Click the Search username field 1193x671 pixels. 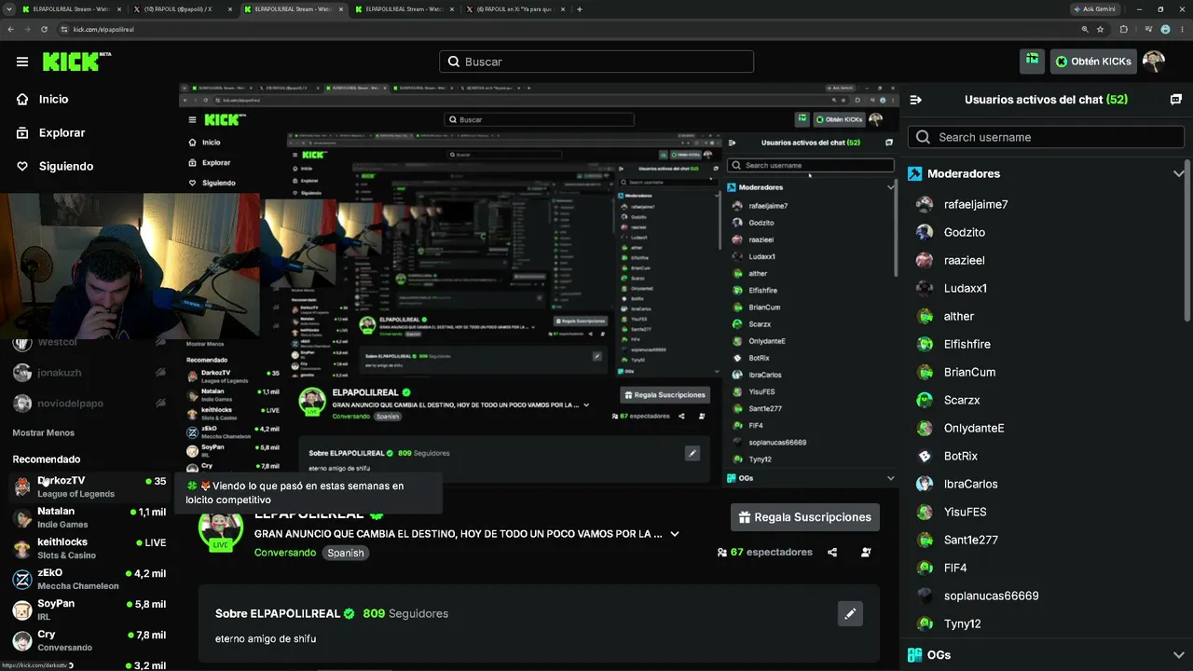[x=1046, y=137]
